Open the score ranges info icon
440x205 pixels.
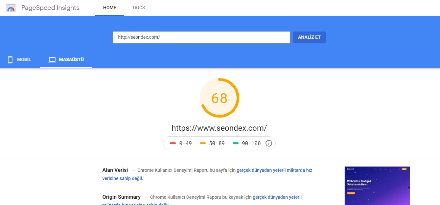click(268, 143)
